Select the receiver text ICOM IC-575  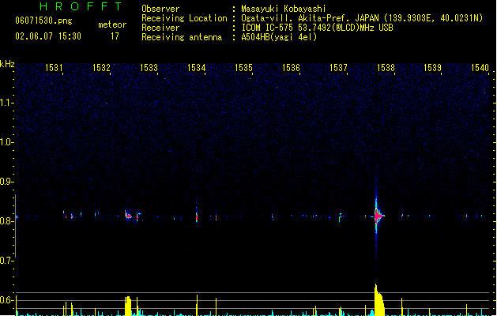pos(268,28)
